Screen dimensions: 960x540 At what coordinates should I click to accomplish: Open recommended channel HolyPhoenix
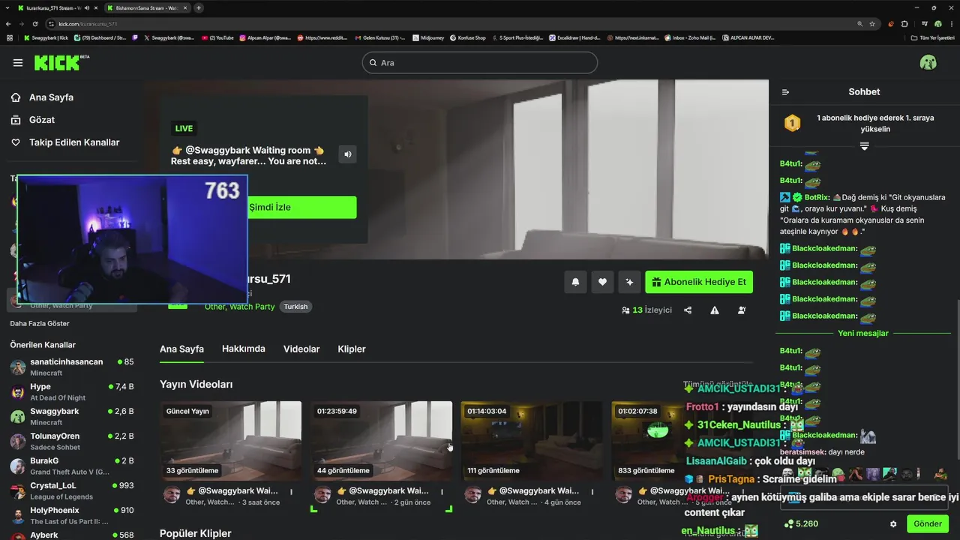pyautogui.click(x=72, y=515)
